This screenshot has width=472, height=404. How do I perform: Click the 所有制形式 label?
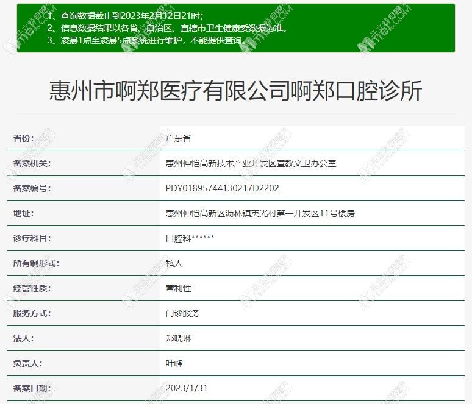coord(36,263)
